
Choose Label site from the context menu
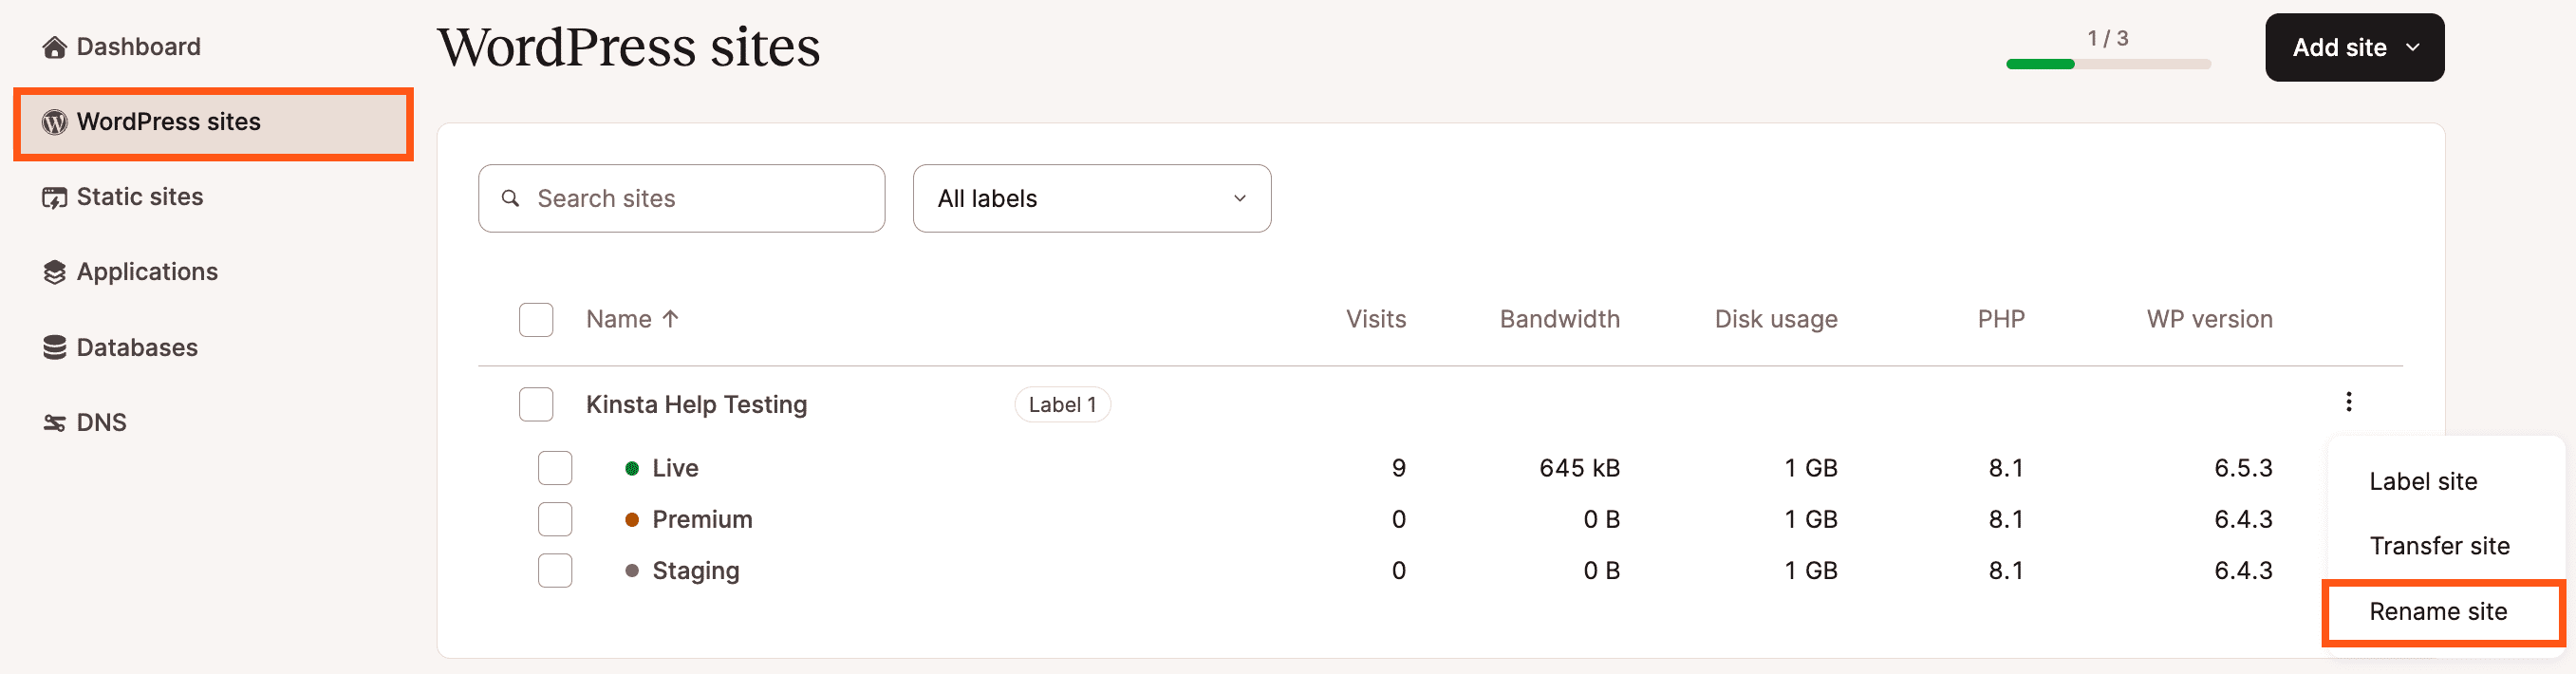point(2422,482)
